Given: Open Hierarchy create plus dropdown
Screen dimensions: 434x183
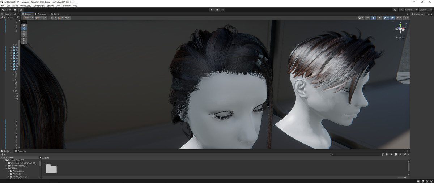Looking at the screenshot, I should pyautogui.click(x=3, y=17).
